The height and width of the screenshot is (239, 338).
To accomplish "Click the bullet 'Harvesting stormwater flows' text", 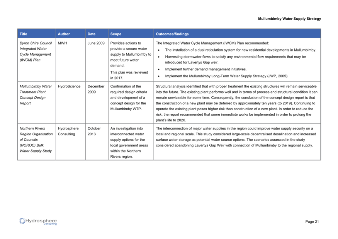I will [235, 60].
